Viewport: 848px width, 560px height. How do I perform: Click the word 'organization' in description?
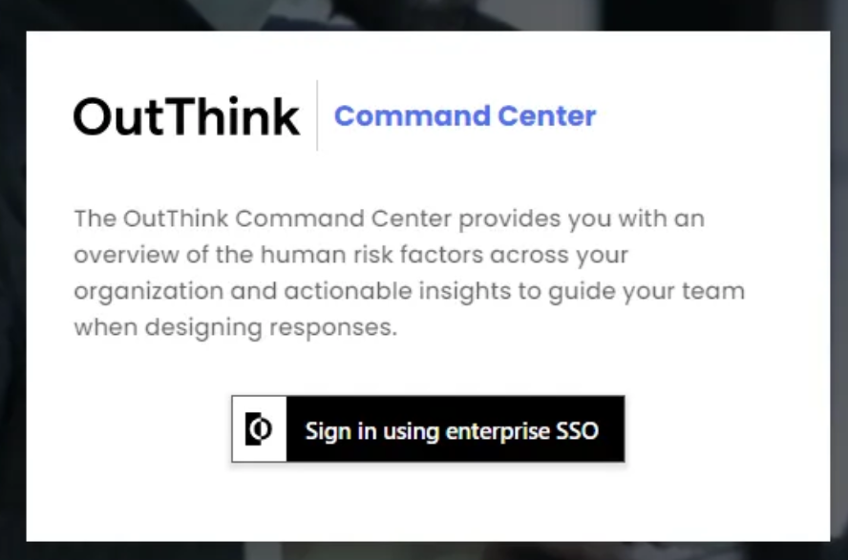click(149, 291)
